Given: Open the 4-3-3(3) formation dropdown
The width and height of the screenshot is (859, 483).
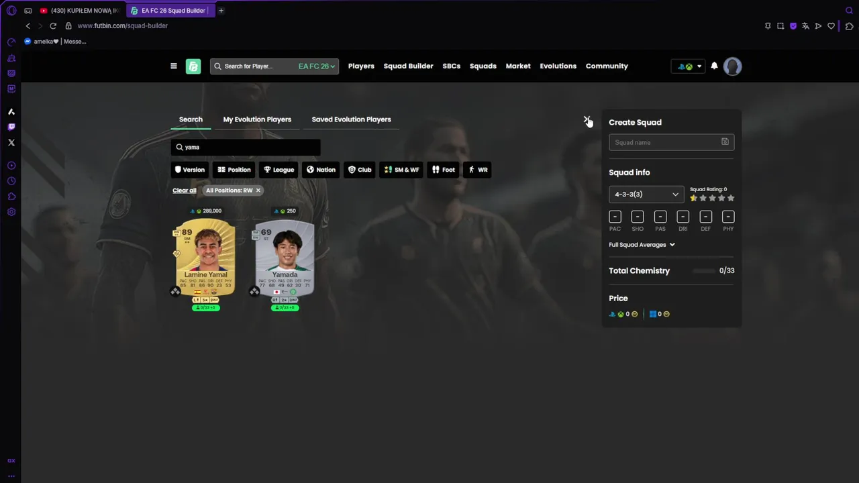Looking at the screenshot, I should [x=646, y=195].
